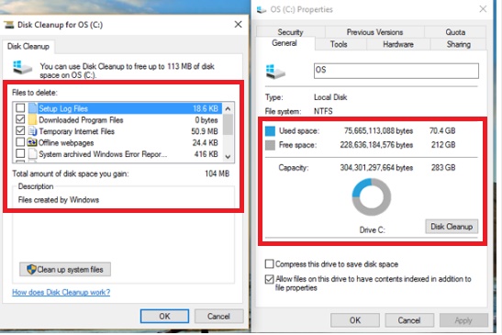This screenshot has height=335, width=502.
Task: Click the Apply button in Properties
Action: click(463, 320)
